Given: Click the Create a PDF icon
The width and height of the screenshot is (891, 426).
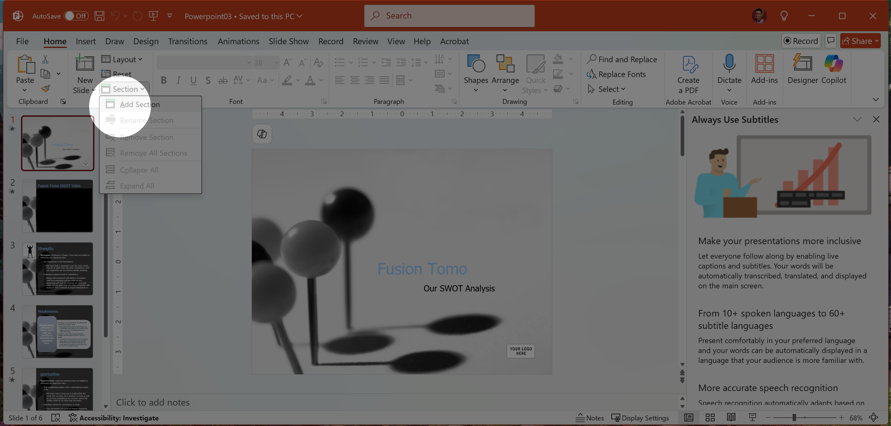Looking at the screenshot, I should tap(688, 65).
